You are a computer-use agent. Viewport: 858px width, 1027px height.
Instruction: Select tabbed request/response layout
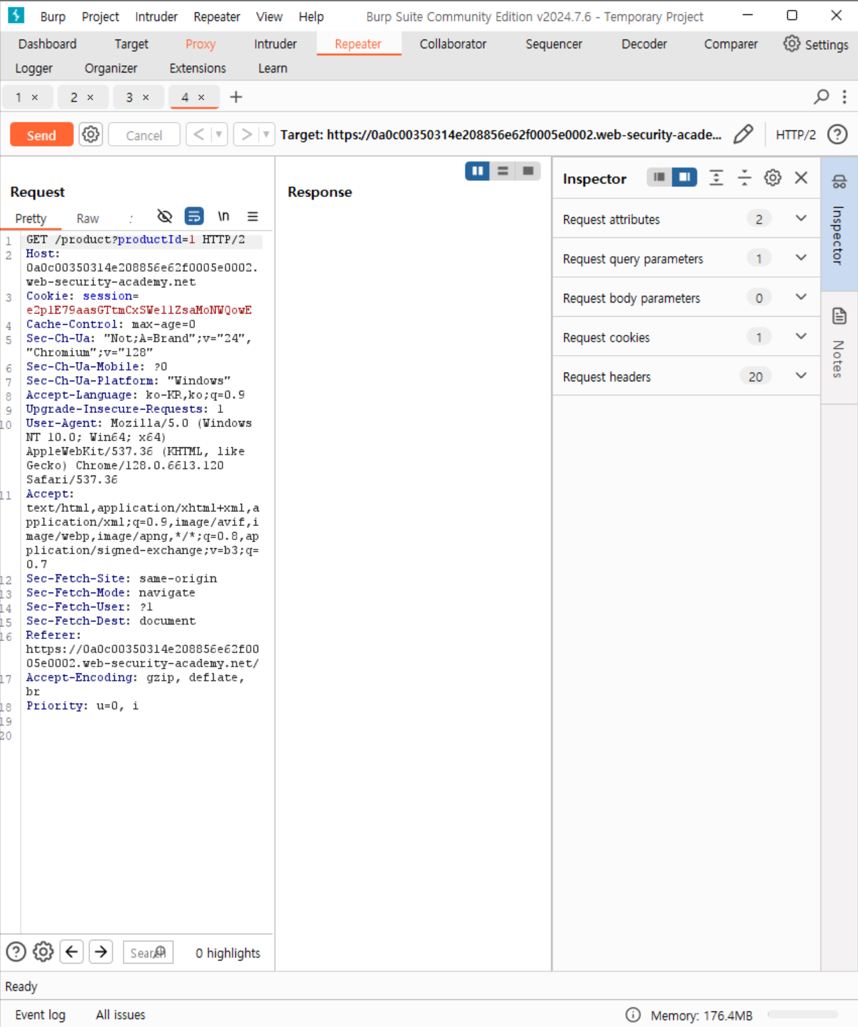(529, 172)
